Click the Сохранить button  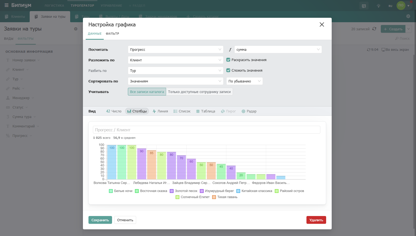[100, 220]
